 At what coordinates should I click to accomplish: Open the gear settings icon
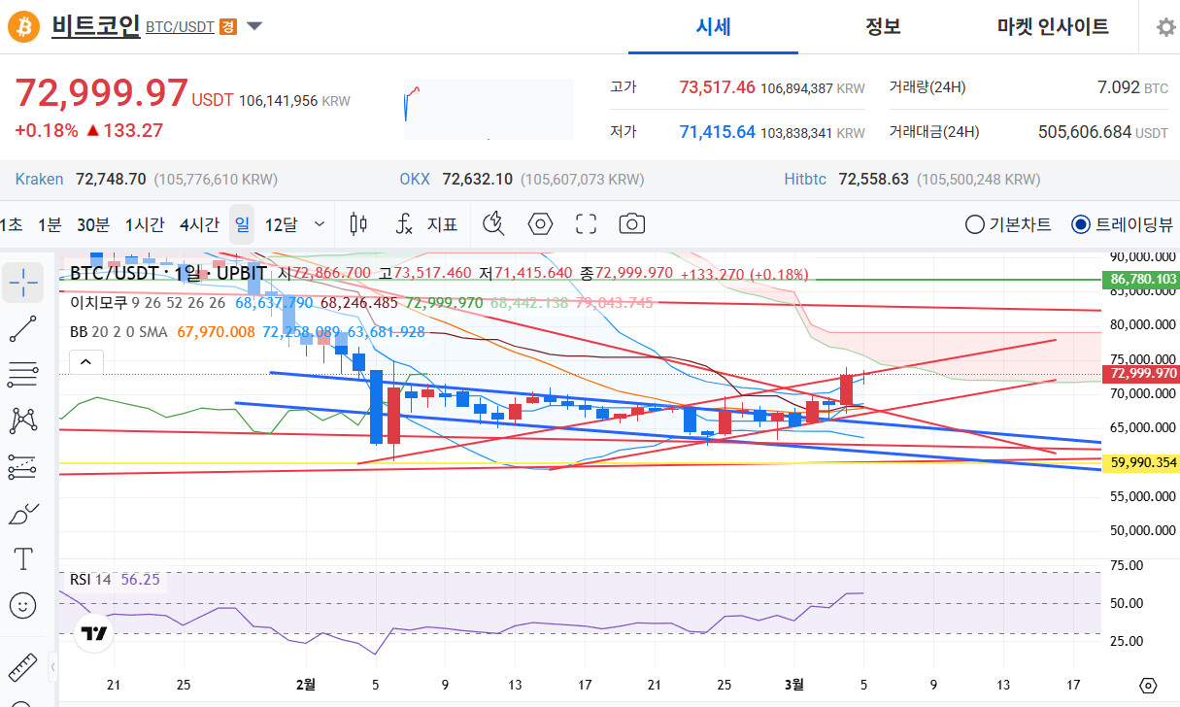pyautogui.click(x=1165, y=27)
